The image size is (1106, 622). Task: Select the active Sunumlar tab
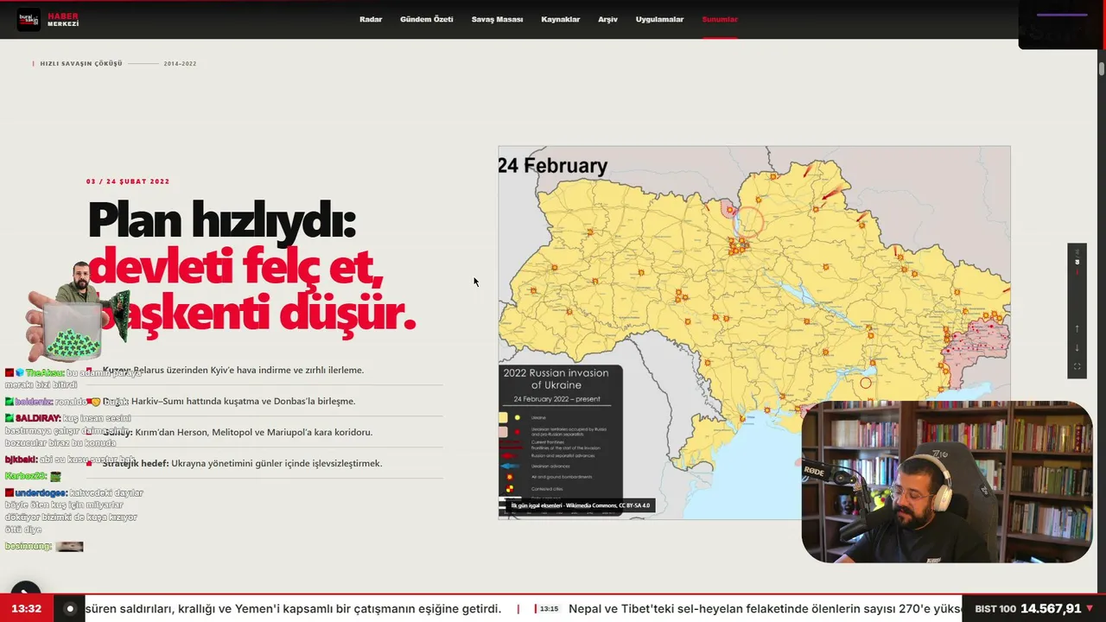click(720, 19)
